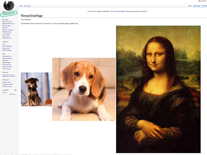Click the Print/export sidebar heading
The image size is (207, 155).
tap(6, 80)
